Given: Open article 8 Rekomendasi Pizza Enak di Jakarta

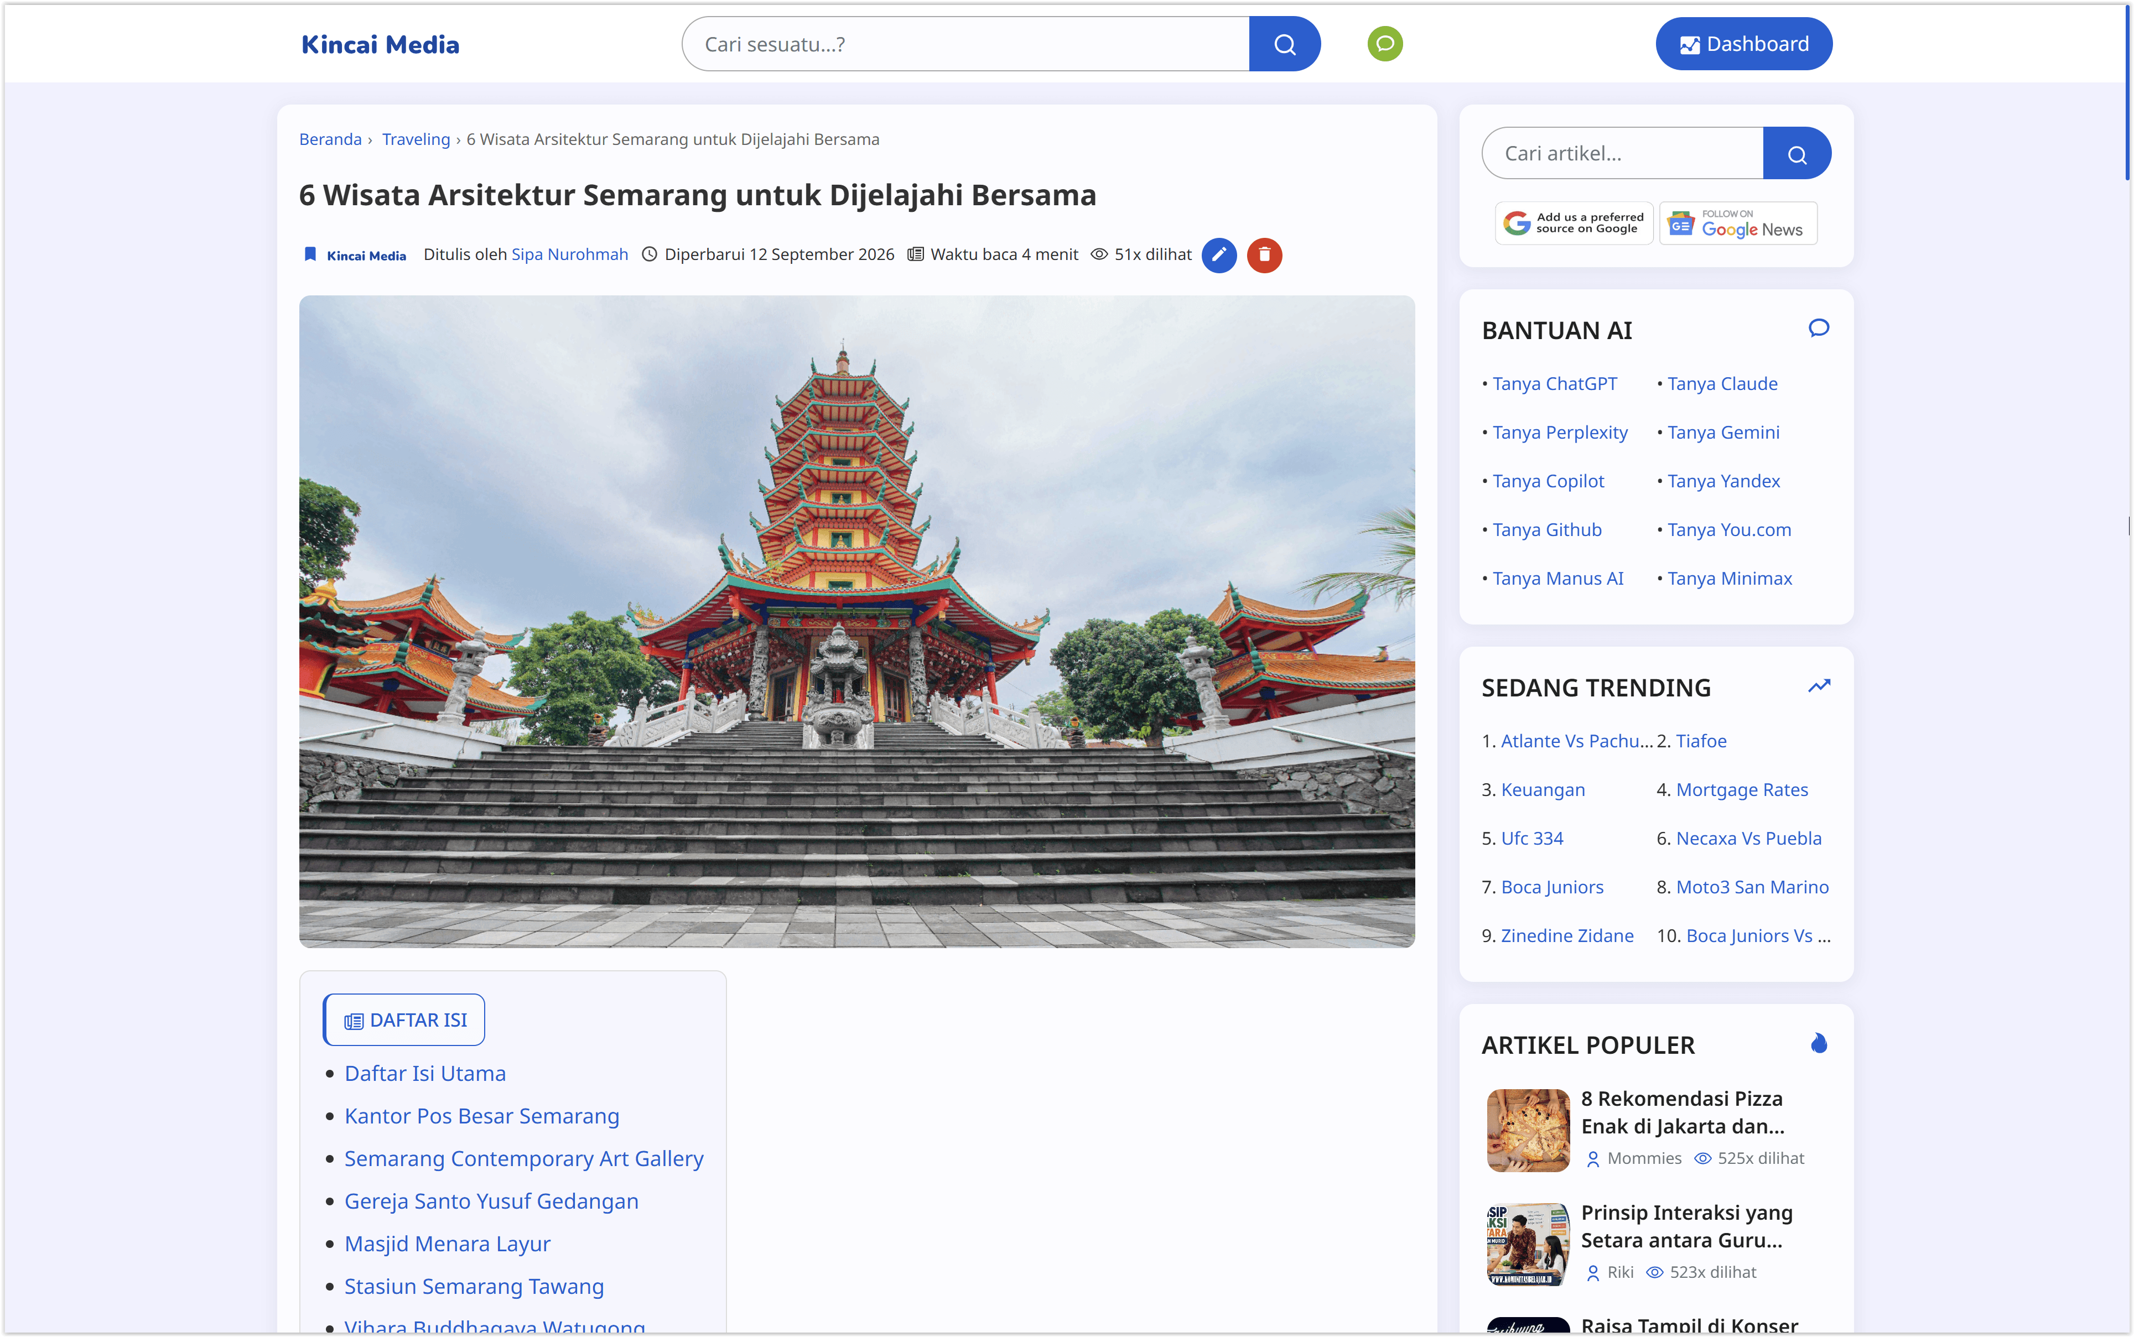Looking at the screenshot, I should pos(1683,1112).
